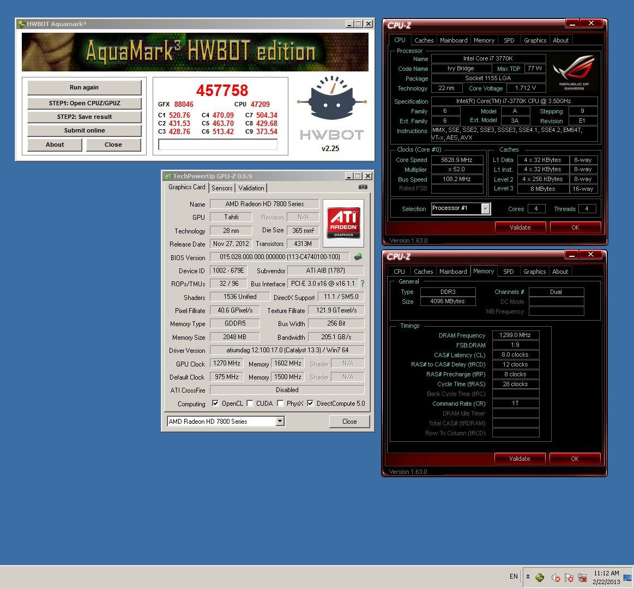The width and height of the screenshot is (634, 589).
Task: Click Submit online button
Action: 84,130
